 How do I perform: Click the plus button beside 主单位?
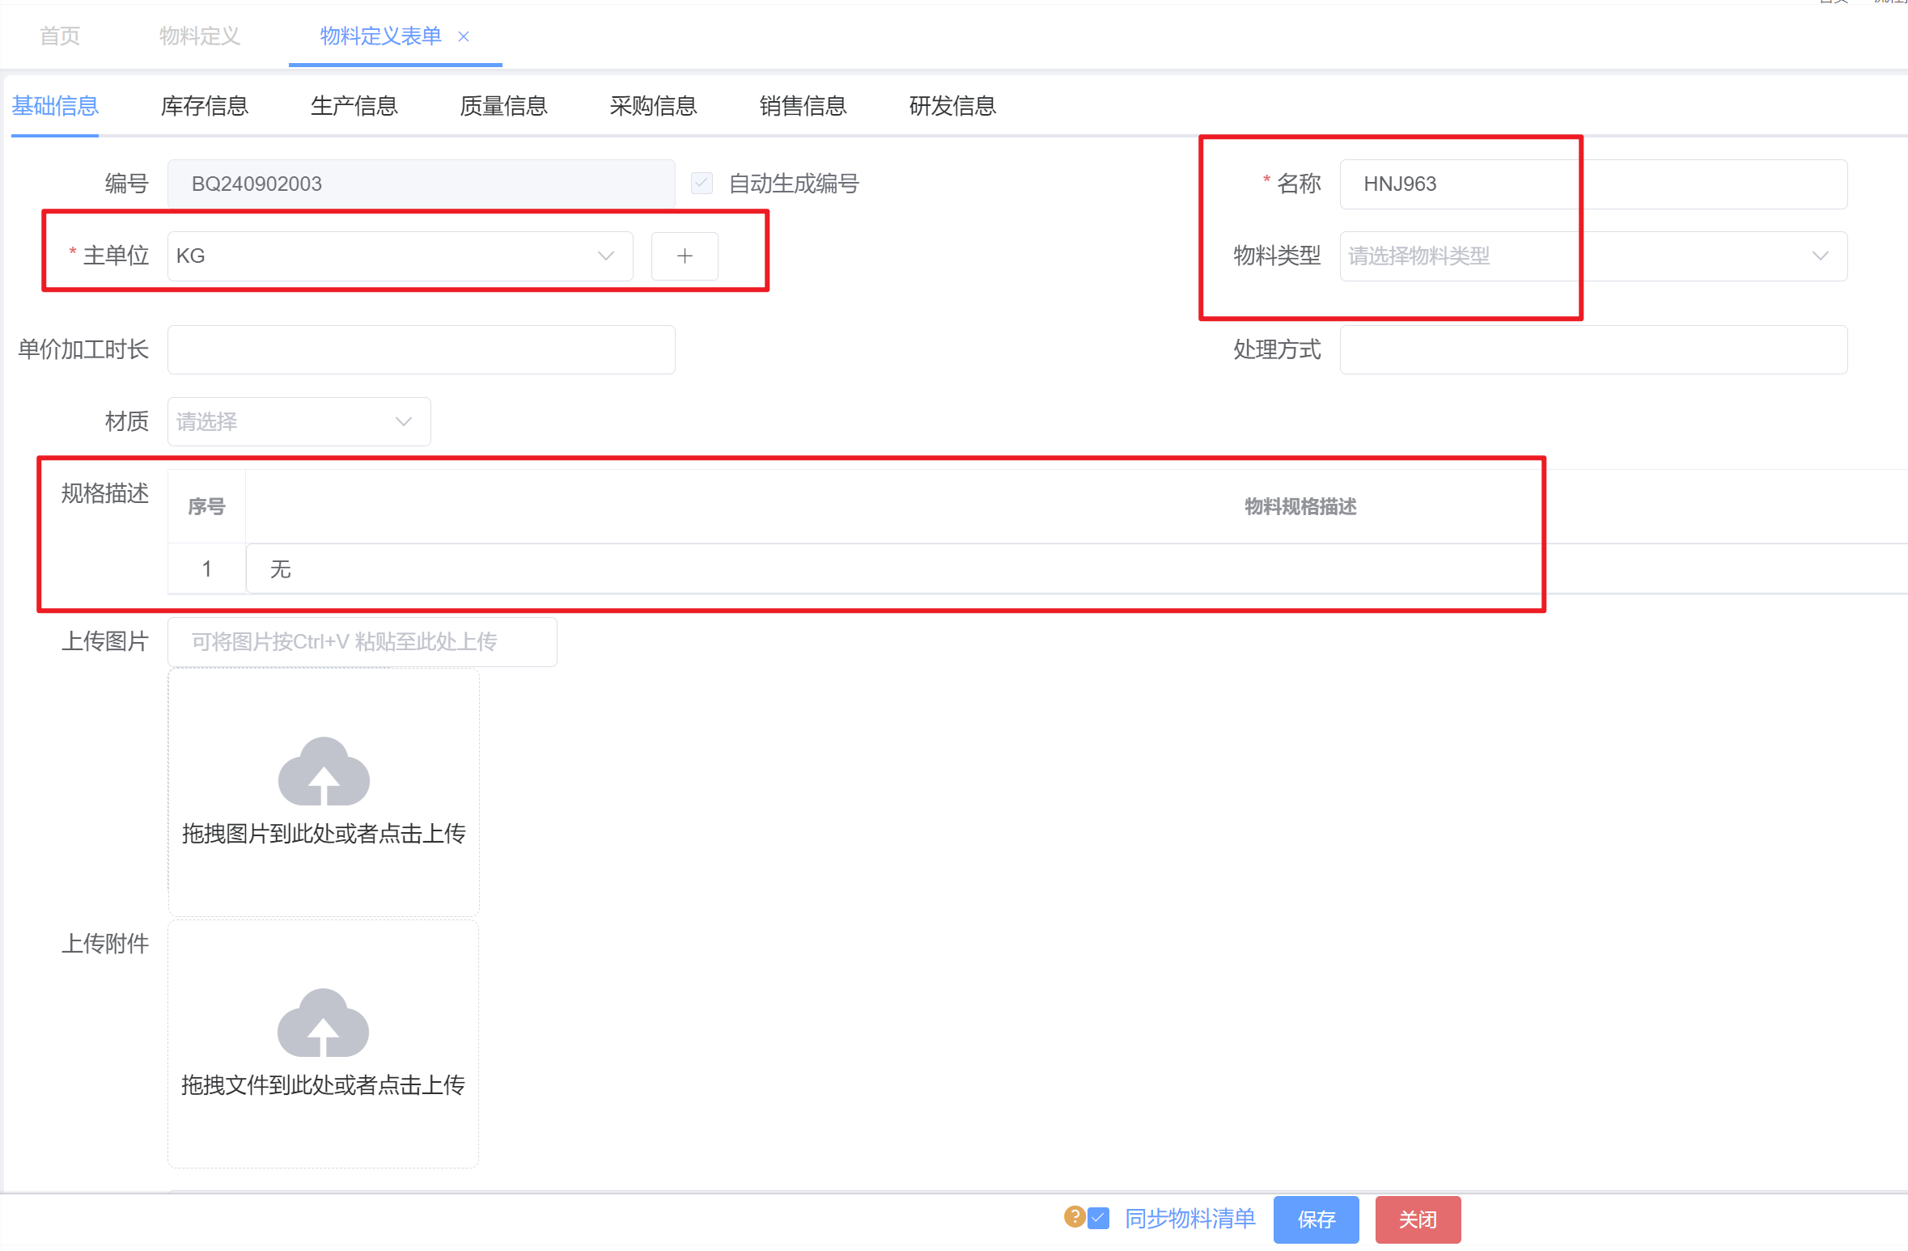[685, 256]
